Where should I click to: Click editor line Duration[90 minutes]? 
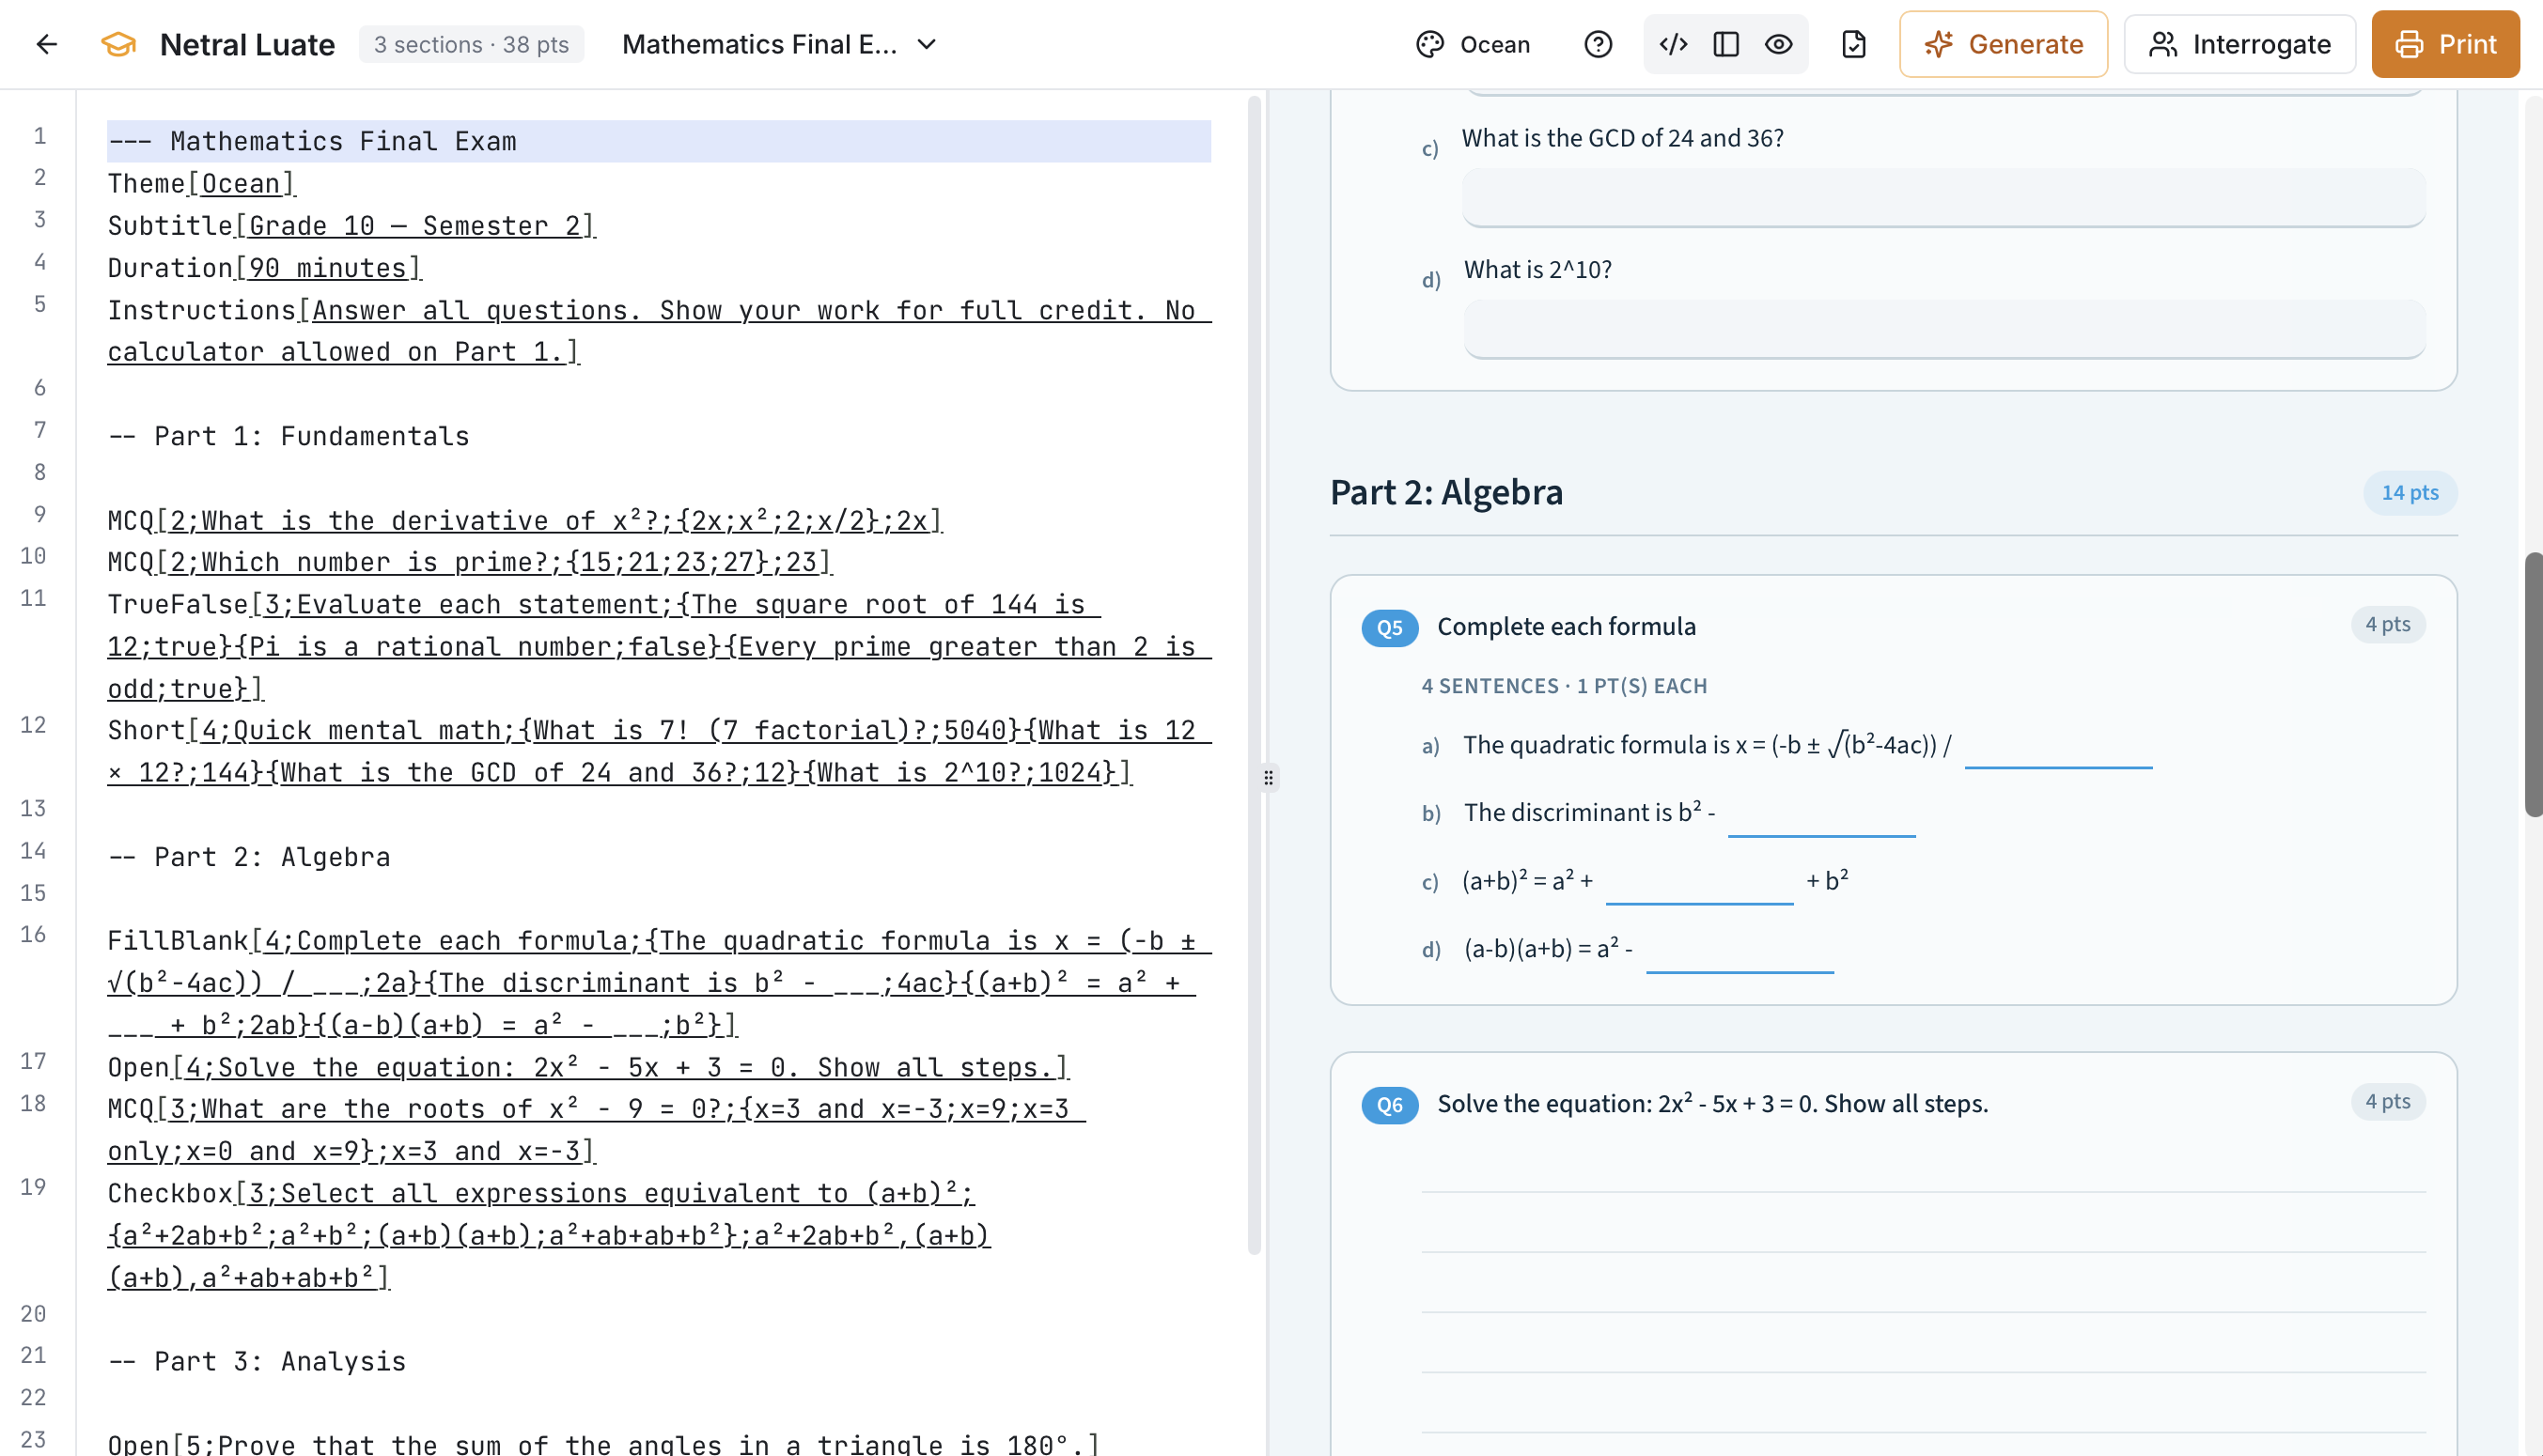click(x=264, y=268)
